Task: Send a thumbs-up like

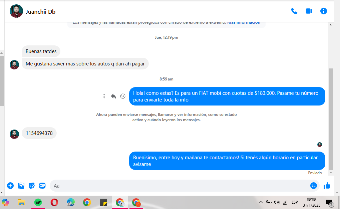Action: (x=327, y=186)
